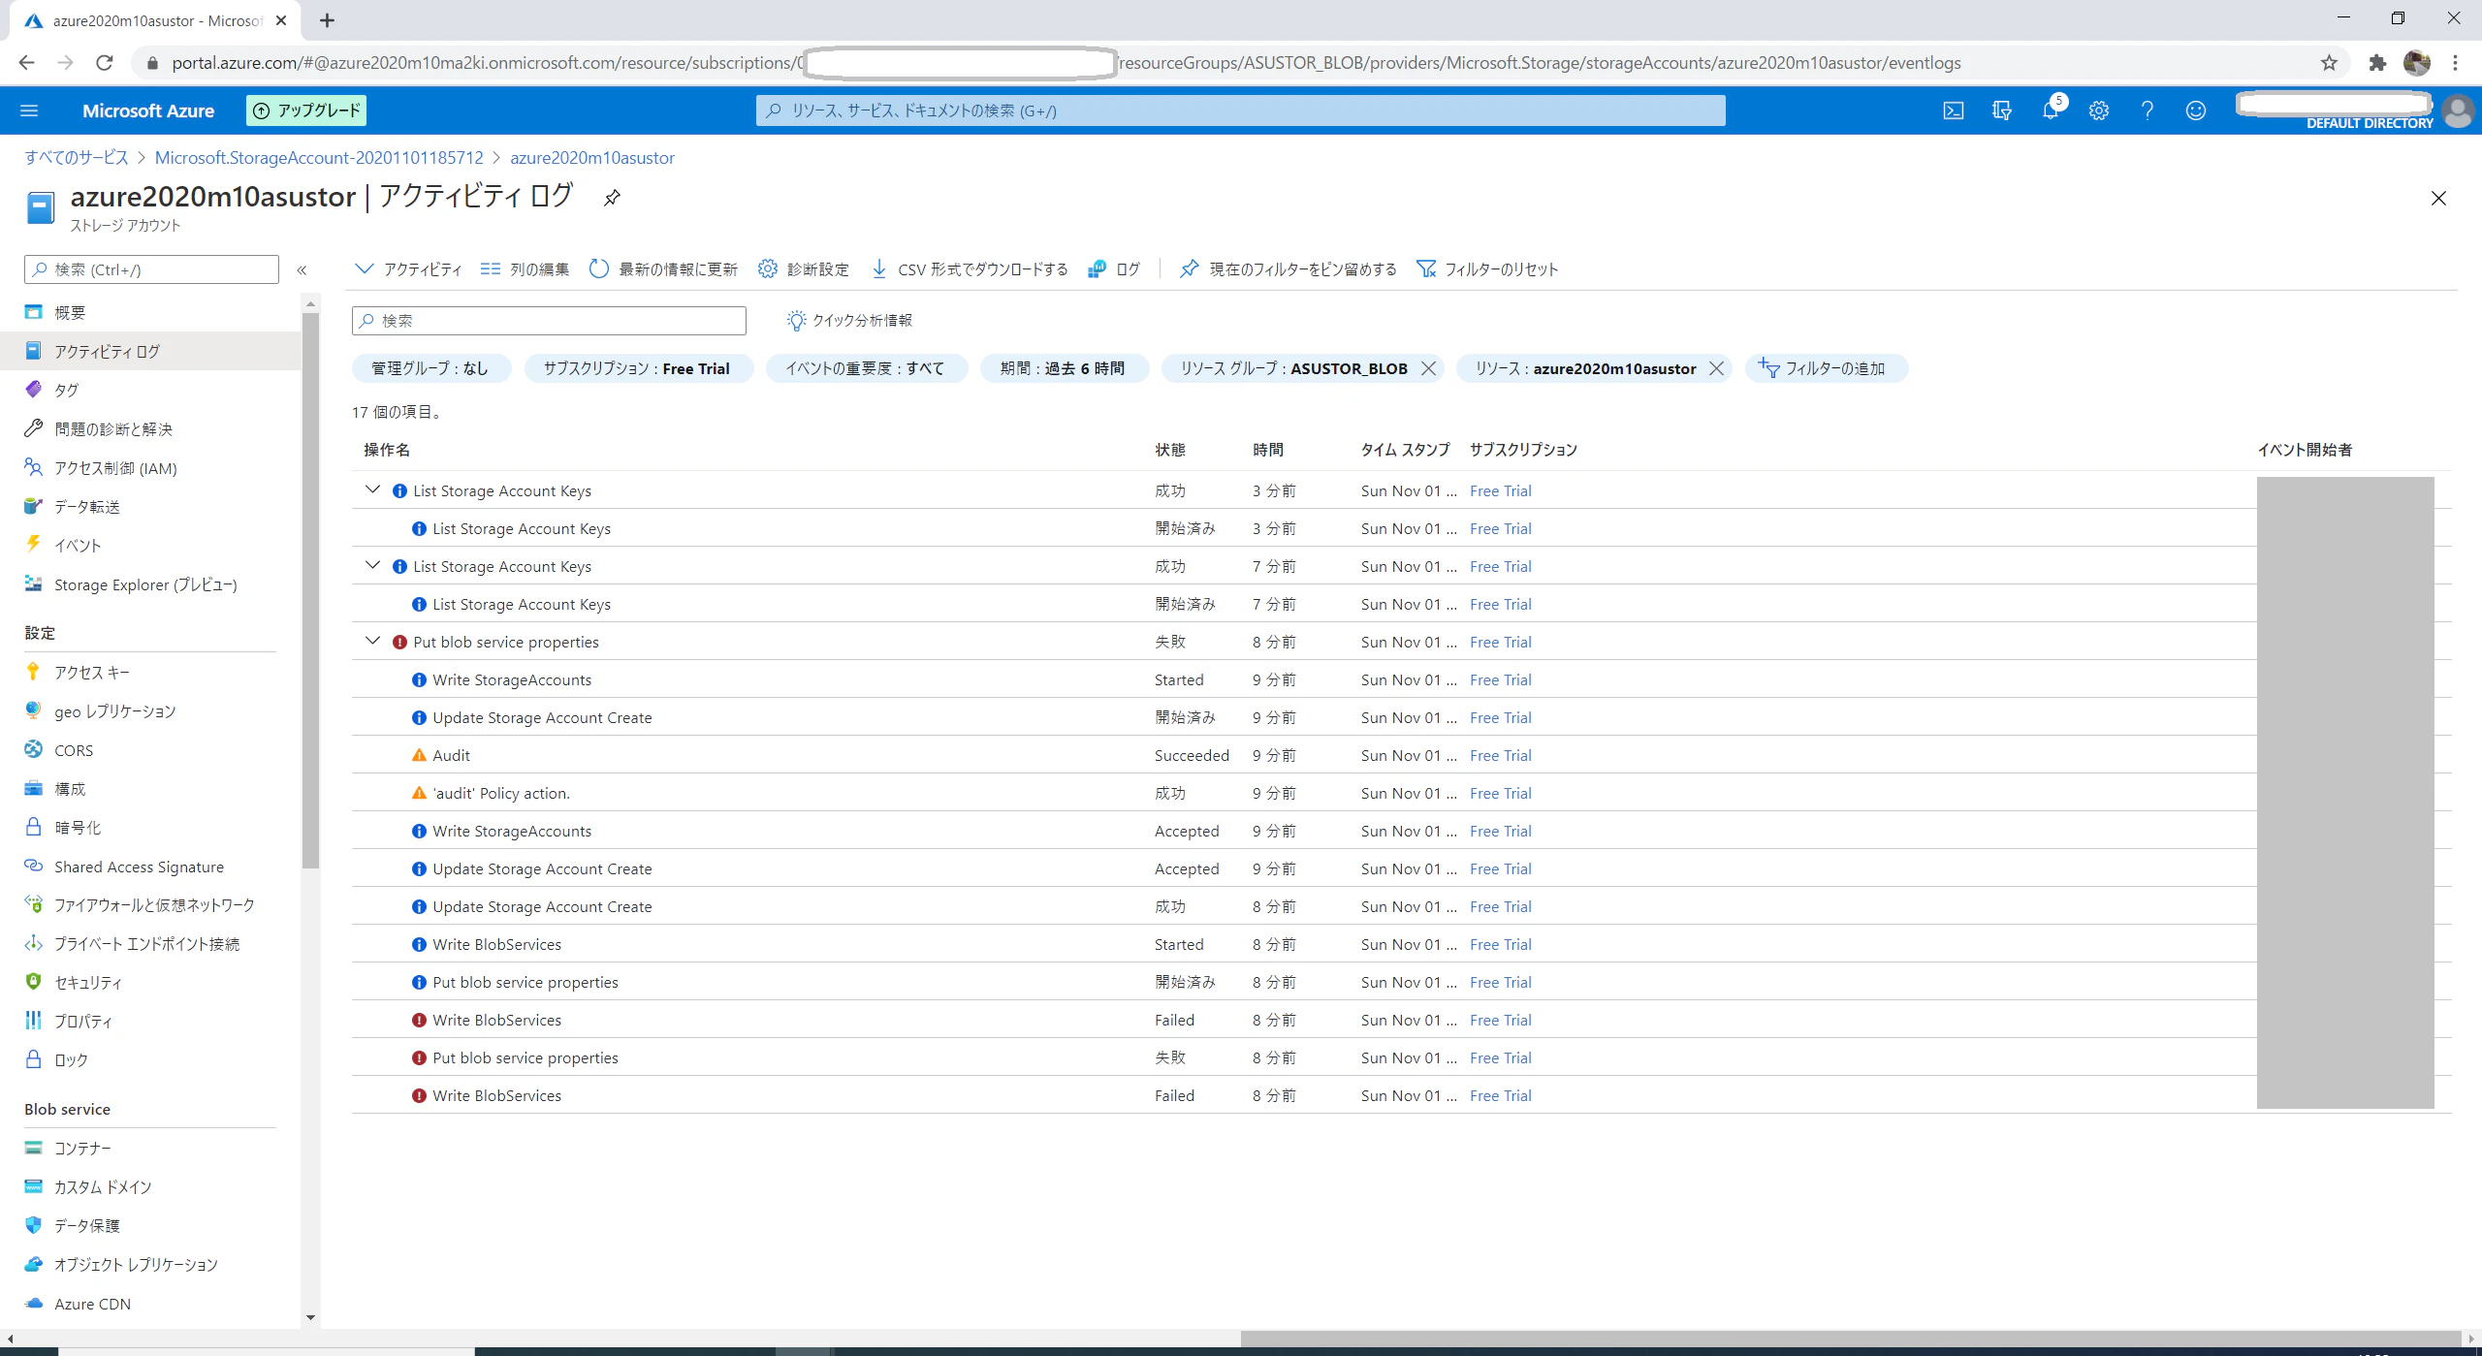The height and width of the screenshot is (1356, 2482).
Task: Reset all filters
Action: [1487, 269]
